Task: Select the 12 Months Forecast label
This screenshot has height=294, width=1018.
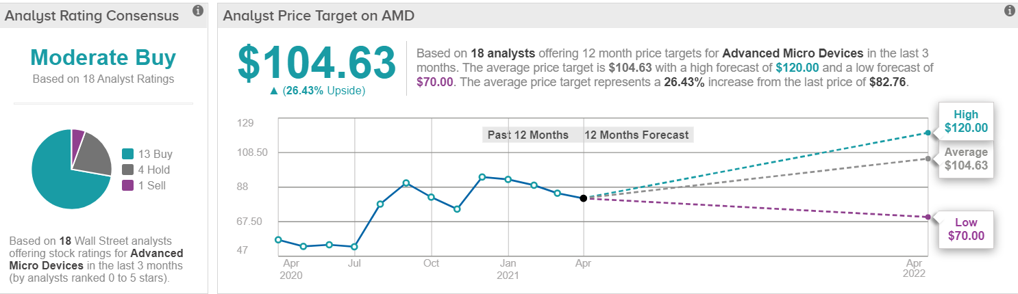Action: coord(636,135)
